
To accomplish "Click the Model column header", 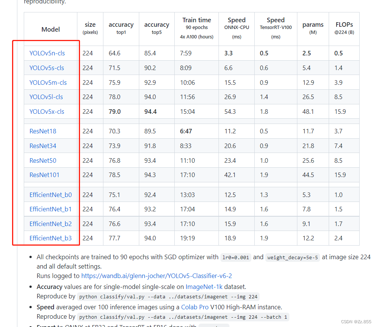I will point(51,29).
